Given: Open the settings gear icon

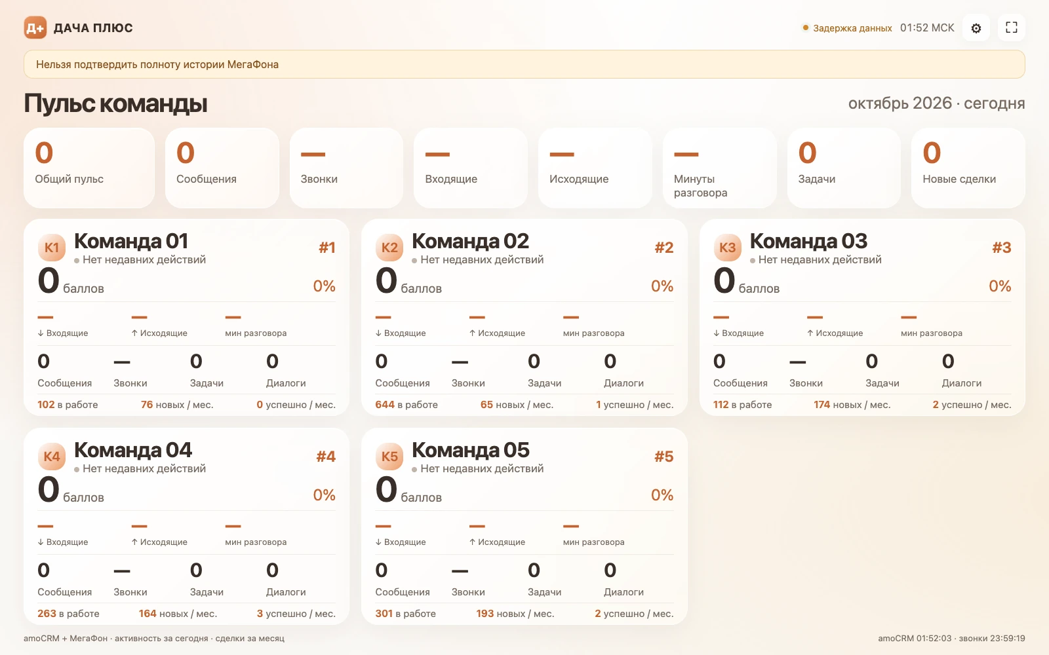Looking at the screenshot, I should [976, 28].
